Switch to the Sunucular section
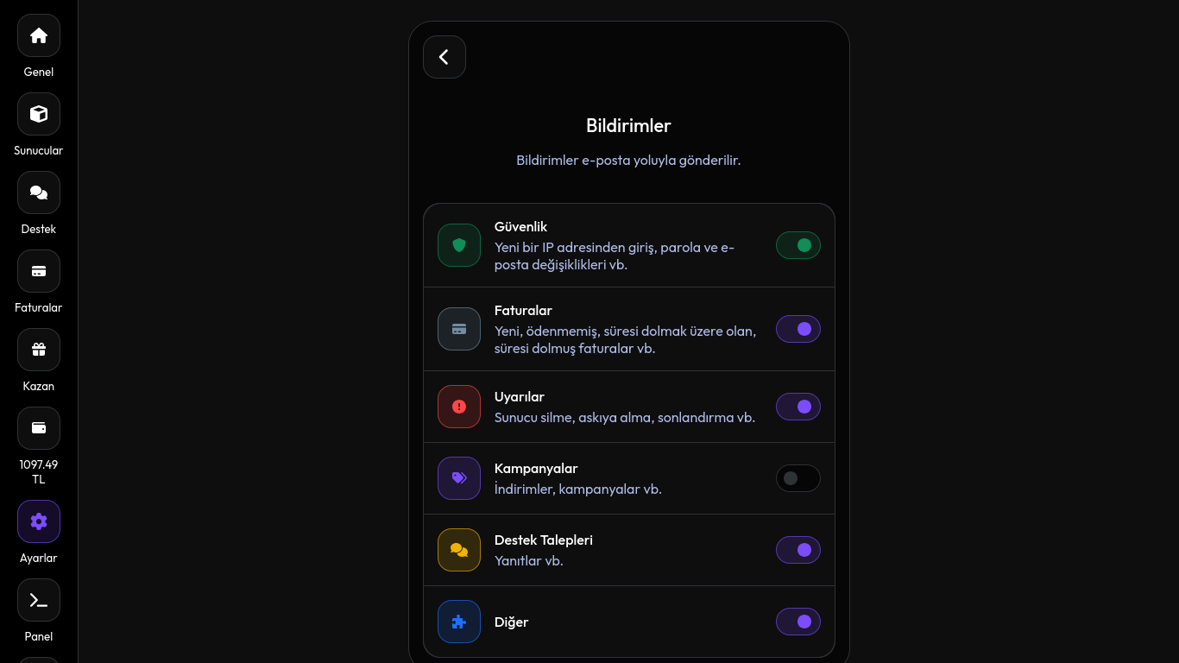Image resolution: width=1179 pixels, height=663 pixels. click(38, 114)
